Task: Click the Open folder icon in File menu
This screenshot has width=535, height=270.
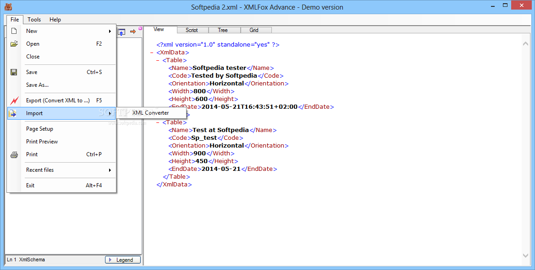Action: (x=14, y=44)
